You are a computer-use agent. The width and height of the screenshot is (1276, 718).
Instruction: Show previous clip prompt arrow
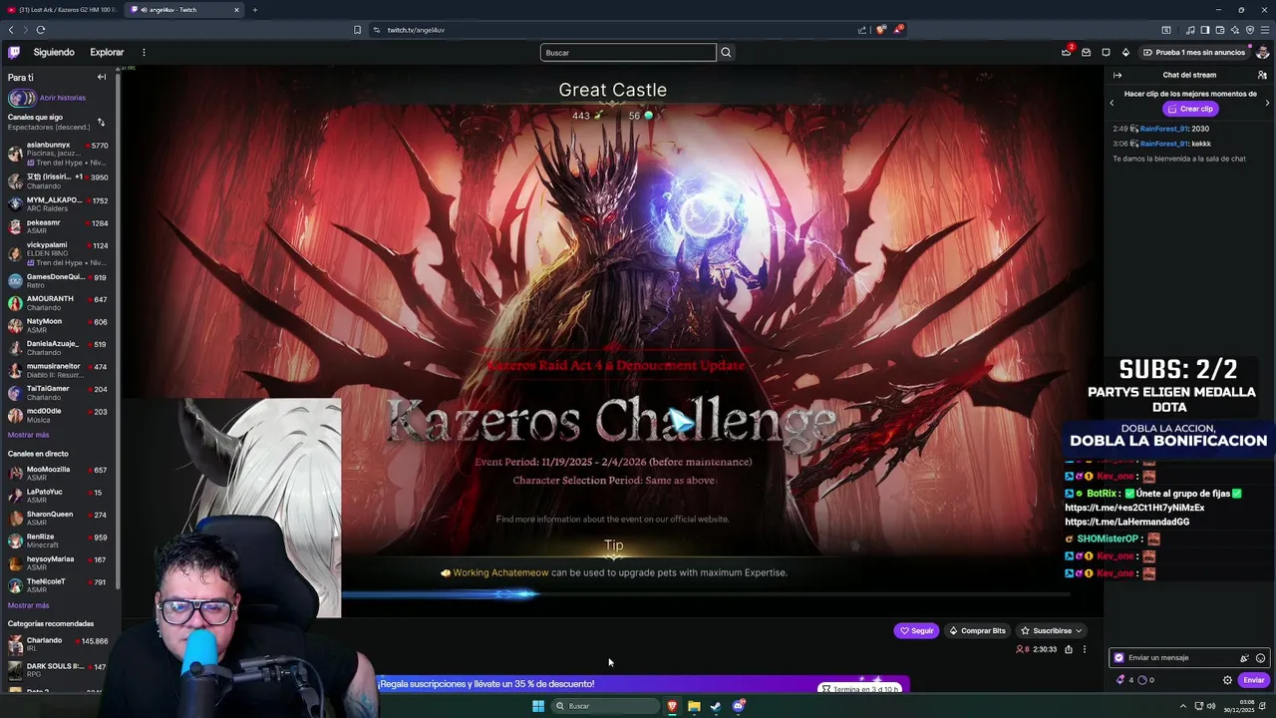[1113, 102]
